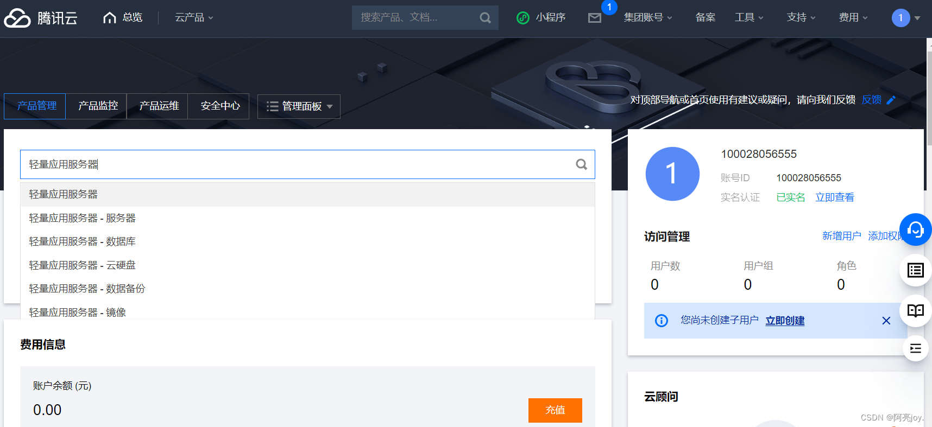This screenshot has width=932, height=427.
Task: Click the floating collapse menu icon
Action: click(915, 348)
